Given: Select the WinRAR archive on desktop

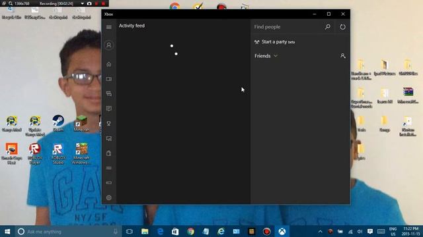Looking at the screenshot, I should (408, 95).
